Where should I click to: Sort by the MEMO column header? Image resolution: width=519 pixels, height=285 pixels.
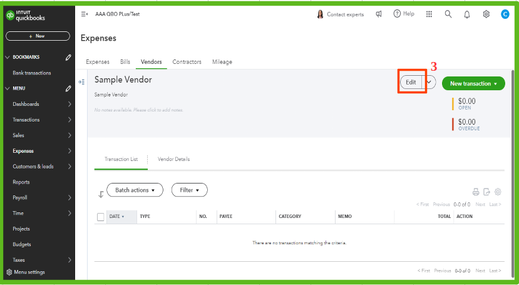(345, 217)
